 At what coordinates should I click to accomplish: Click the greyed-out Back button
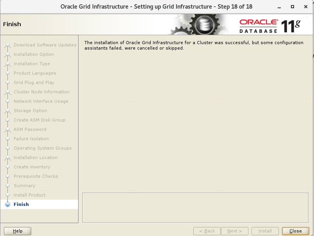coord(207,231)
